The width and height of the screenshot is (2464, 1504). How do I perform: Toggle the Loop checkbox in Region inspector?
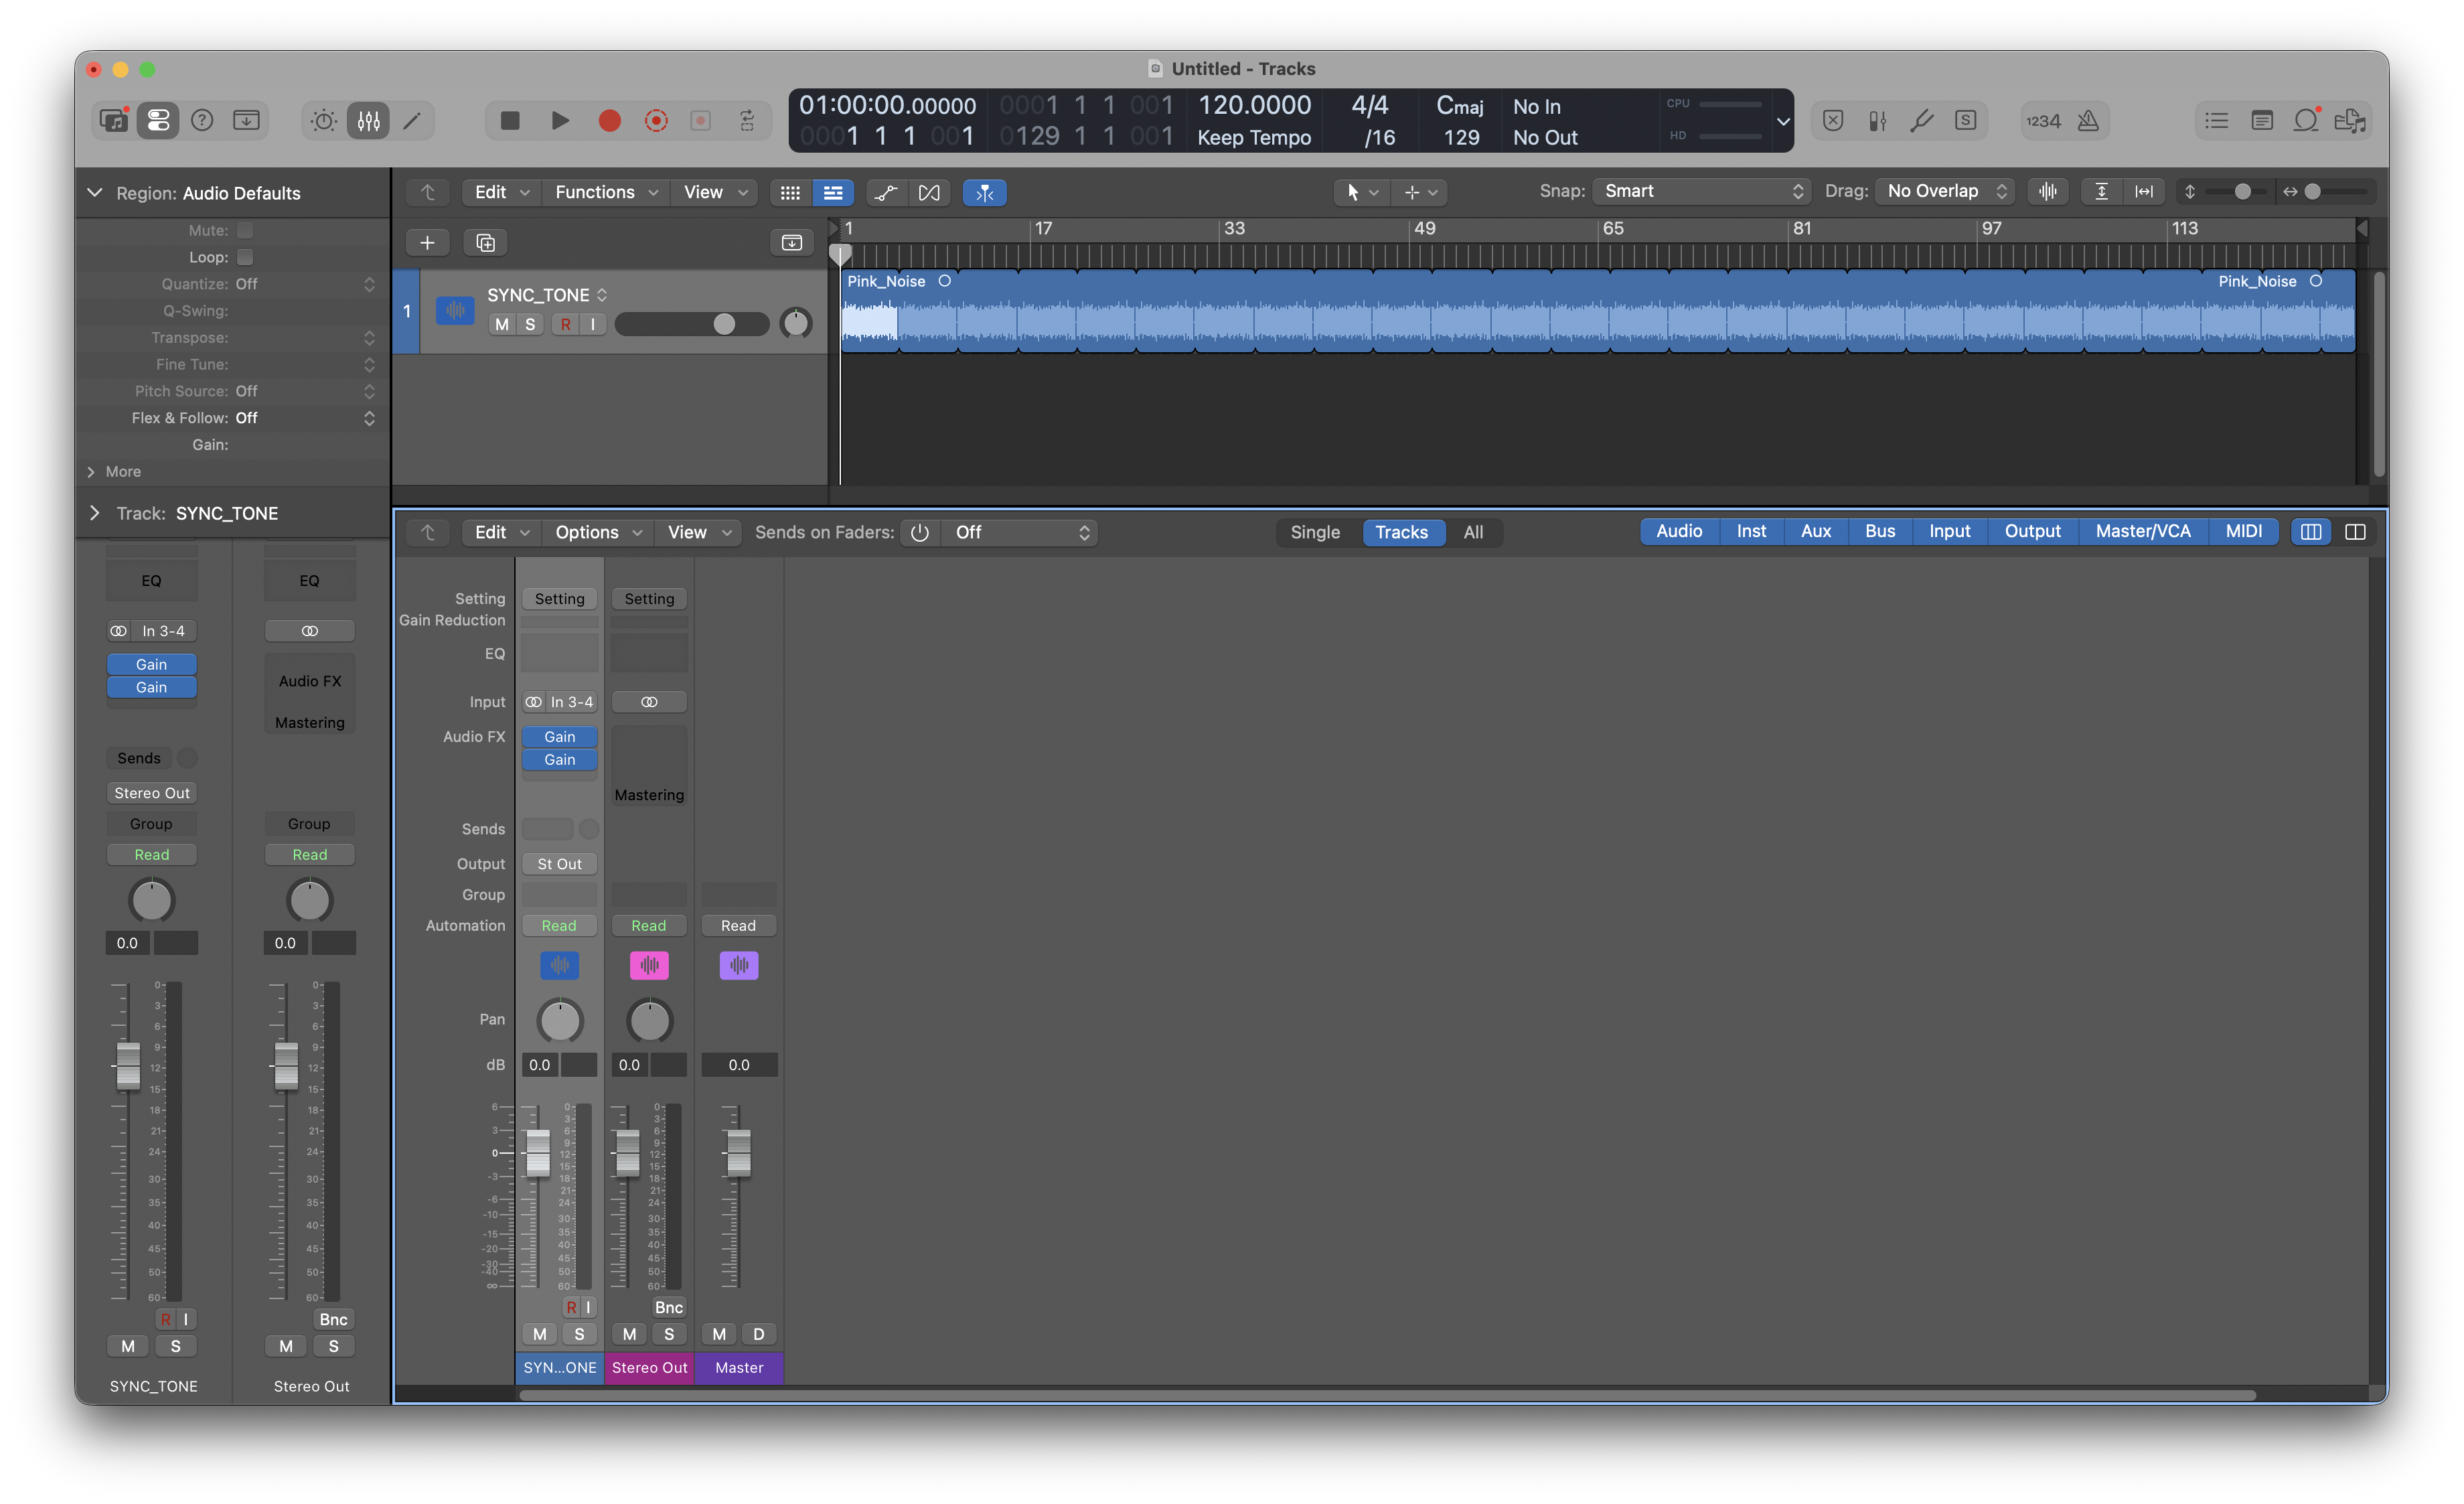click(245, 257)
